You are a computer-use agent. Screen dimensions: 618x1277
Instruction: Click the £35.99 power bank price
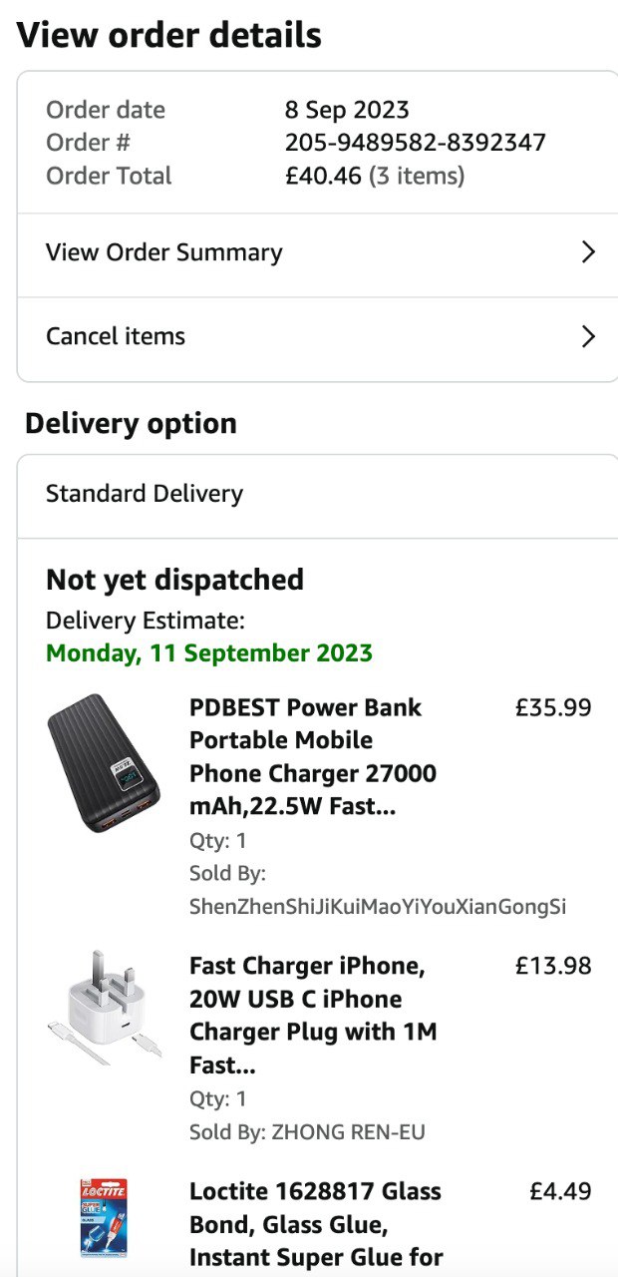553,707
